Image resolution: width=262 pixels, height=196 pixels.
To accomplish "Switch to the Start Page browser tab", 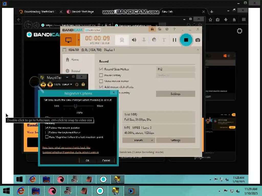I will point(83,12).
